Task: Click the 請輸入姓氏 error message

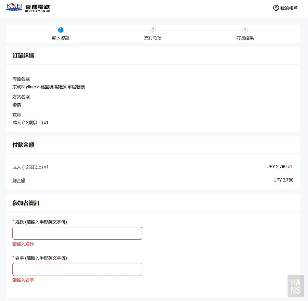Action: [23, 244]
